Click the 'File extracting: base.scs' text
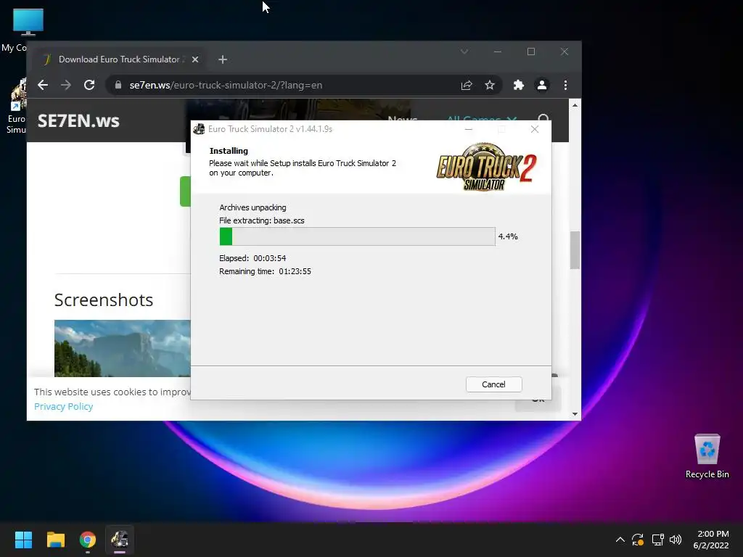 (x=261, y=220)
